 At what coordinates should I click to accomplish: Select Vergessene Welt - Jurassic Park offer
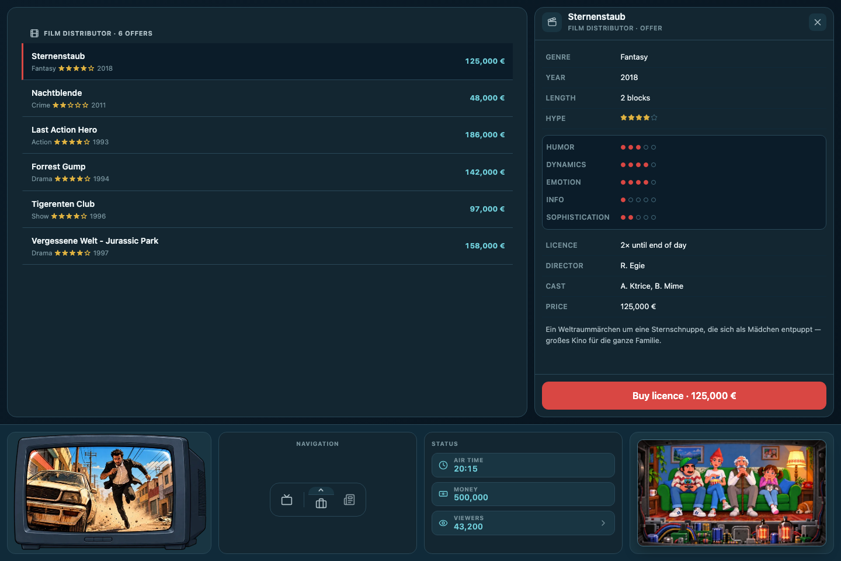click(x=267, y=246)
